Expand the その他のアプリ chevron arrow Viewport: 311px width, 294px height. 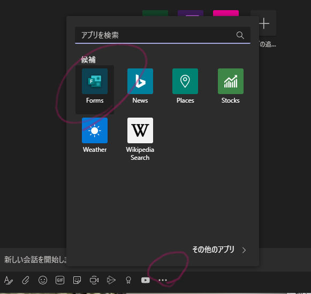pos(244,250)
